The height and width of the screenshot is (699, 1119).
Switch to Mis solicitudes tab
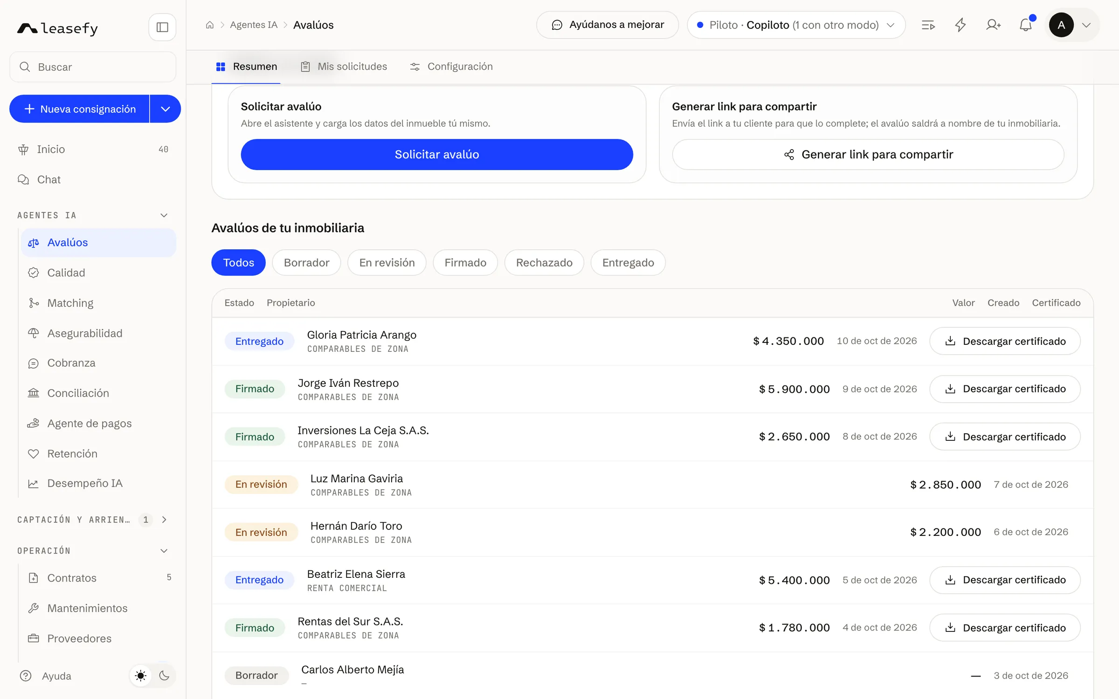click(x=344, y=67)
